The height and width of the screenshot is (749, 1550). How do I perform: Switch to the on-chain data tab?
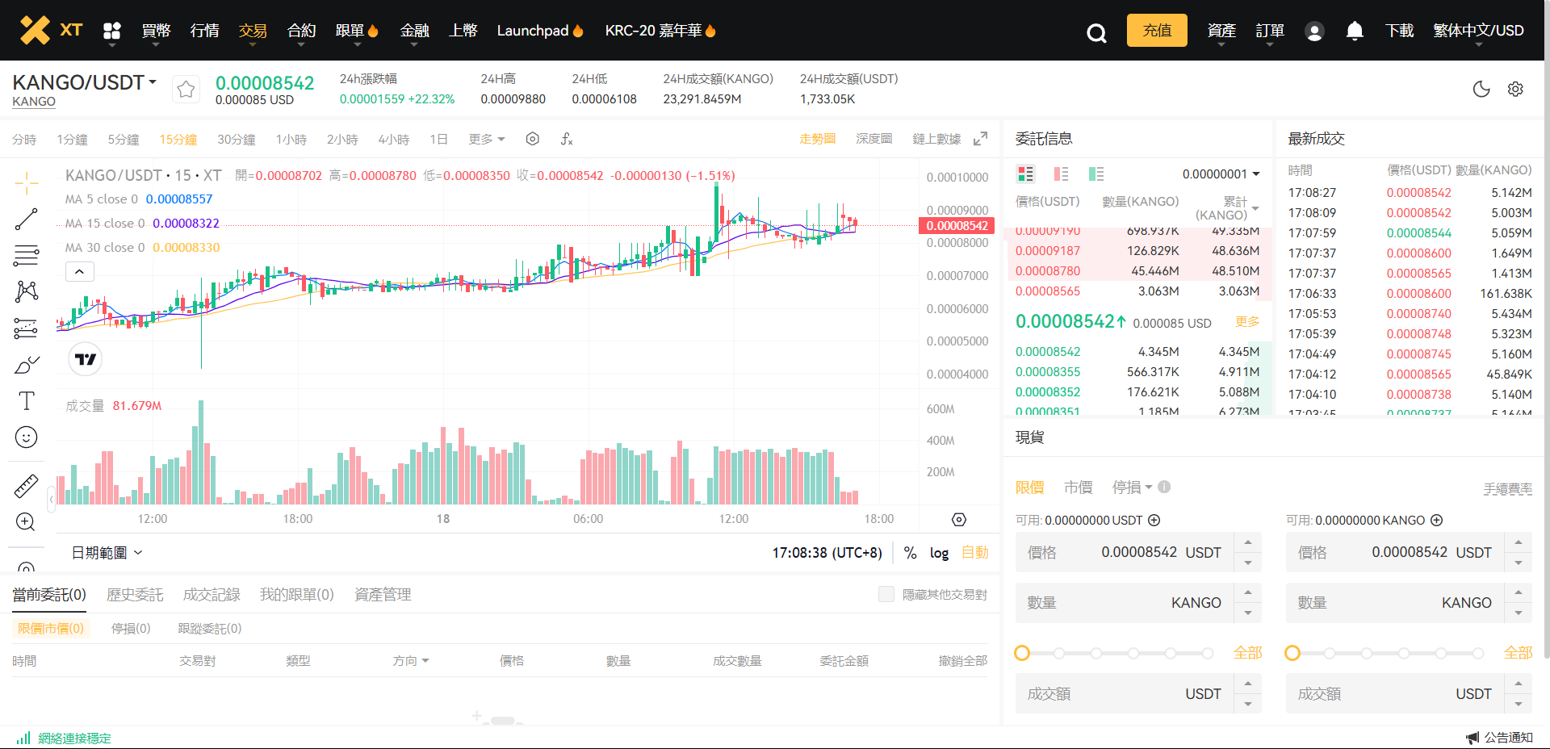936,139
